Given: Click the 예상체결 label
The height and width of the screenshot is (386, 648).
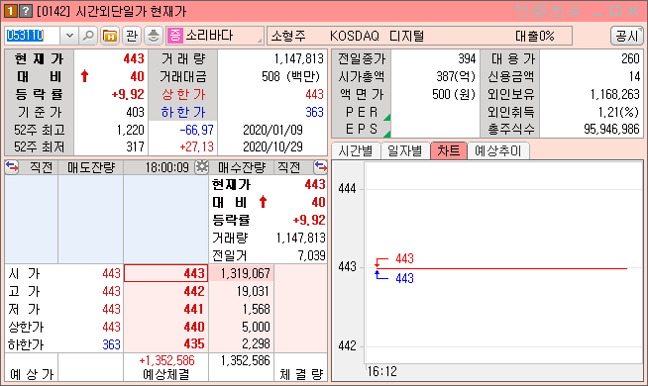Looking at the screenshot, I should tap(165, 374).
